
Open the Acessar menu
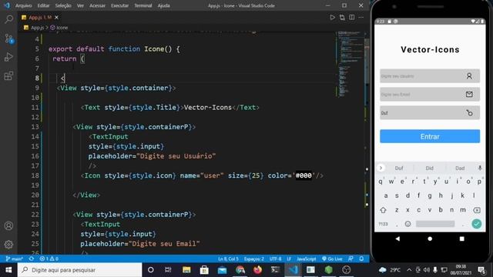click(97, 5)
